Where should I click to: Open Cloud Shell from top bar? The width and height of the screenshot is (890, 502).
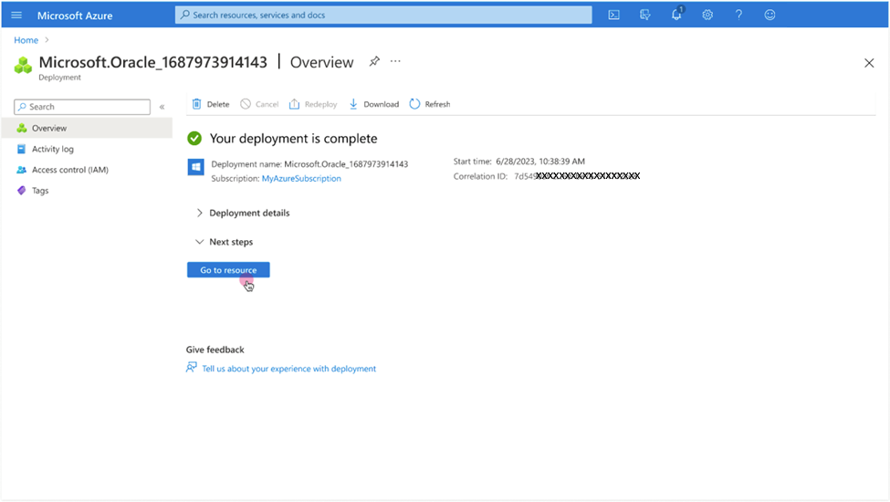(x=614, y=16)
